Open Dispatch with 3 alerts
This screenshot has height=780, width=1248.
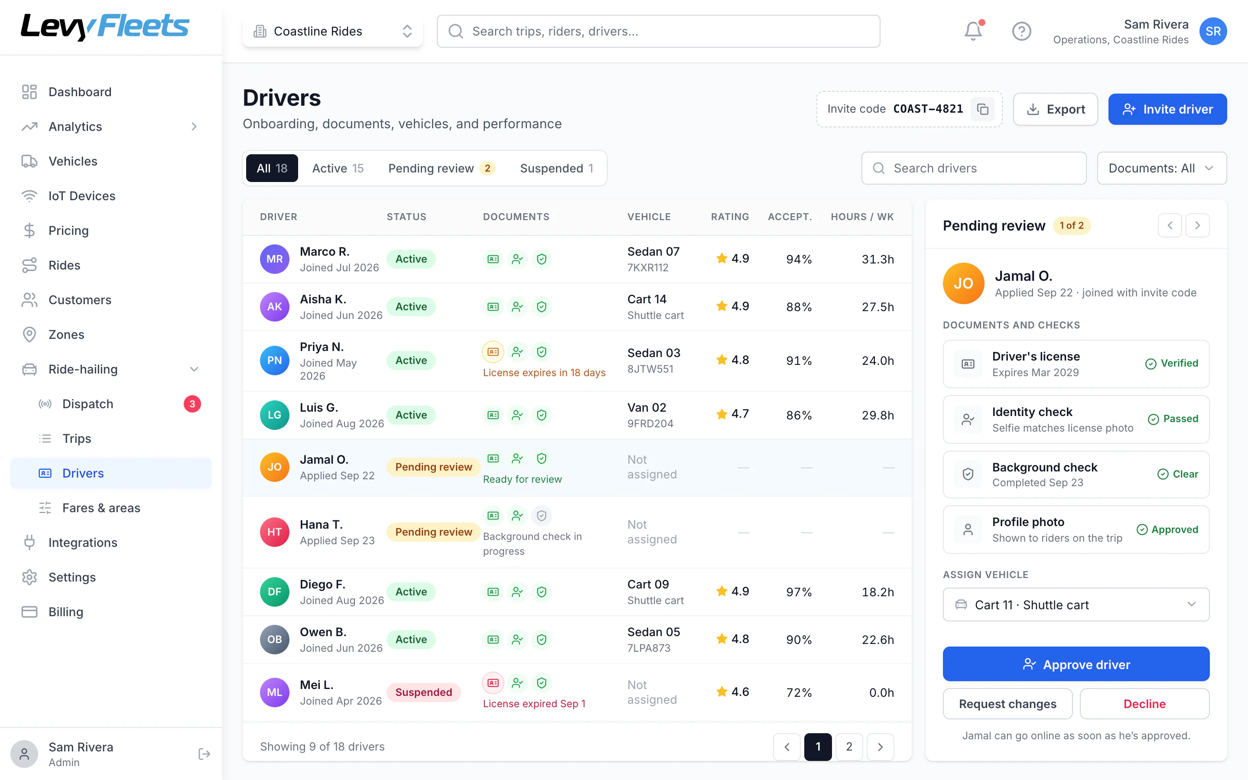click(111, 404)
